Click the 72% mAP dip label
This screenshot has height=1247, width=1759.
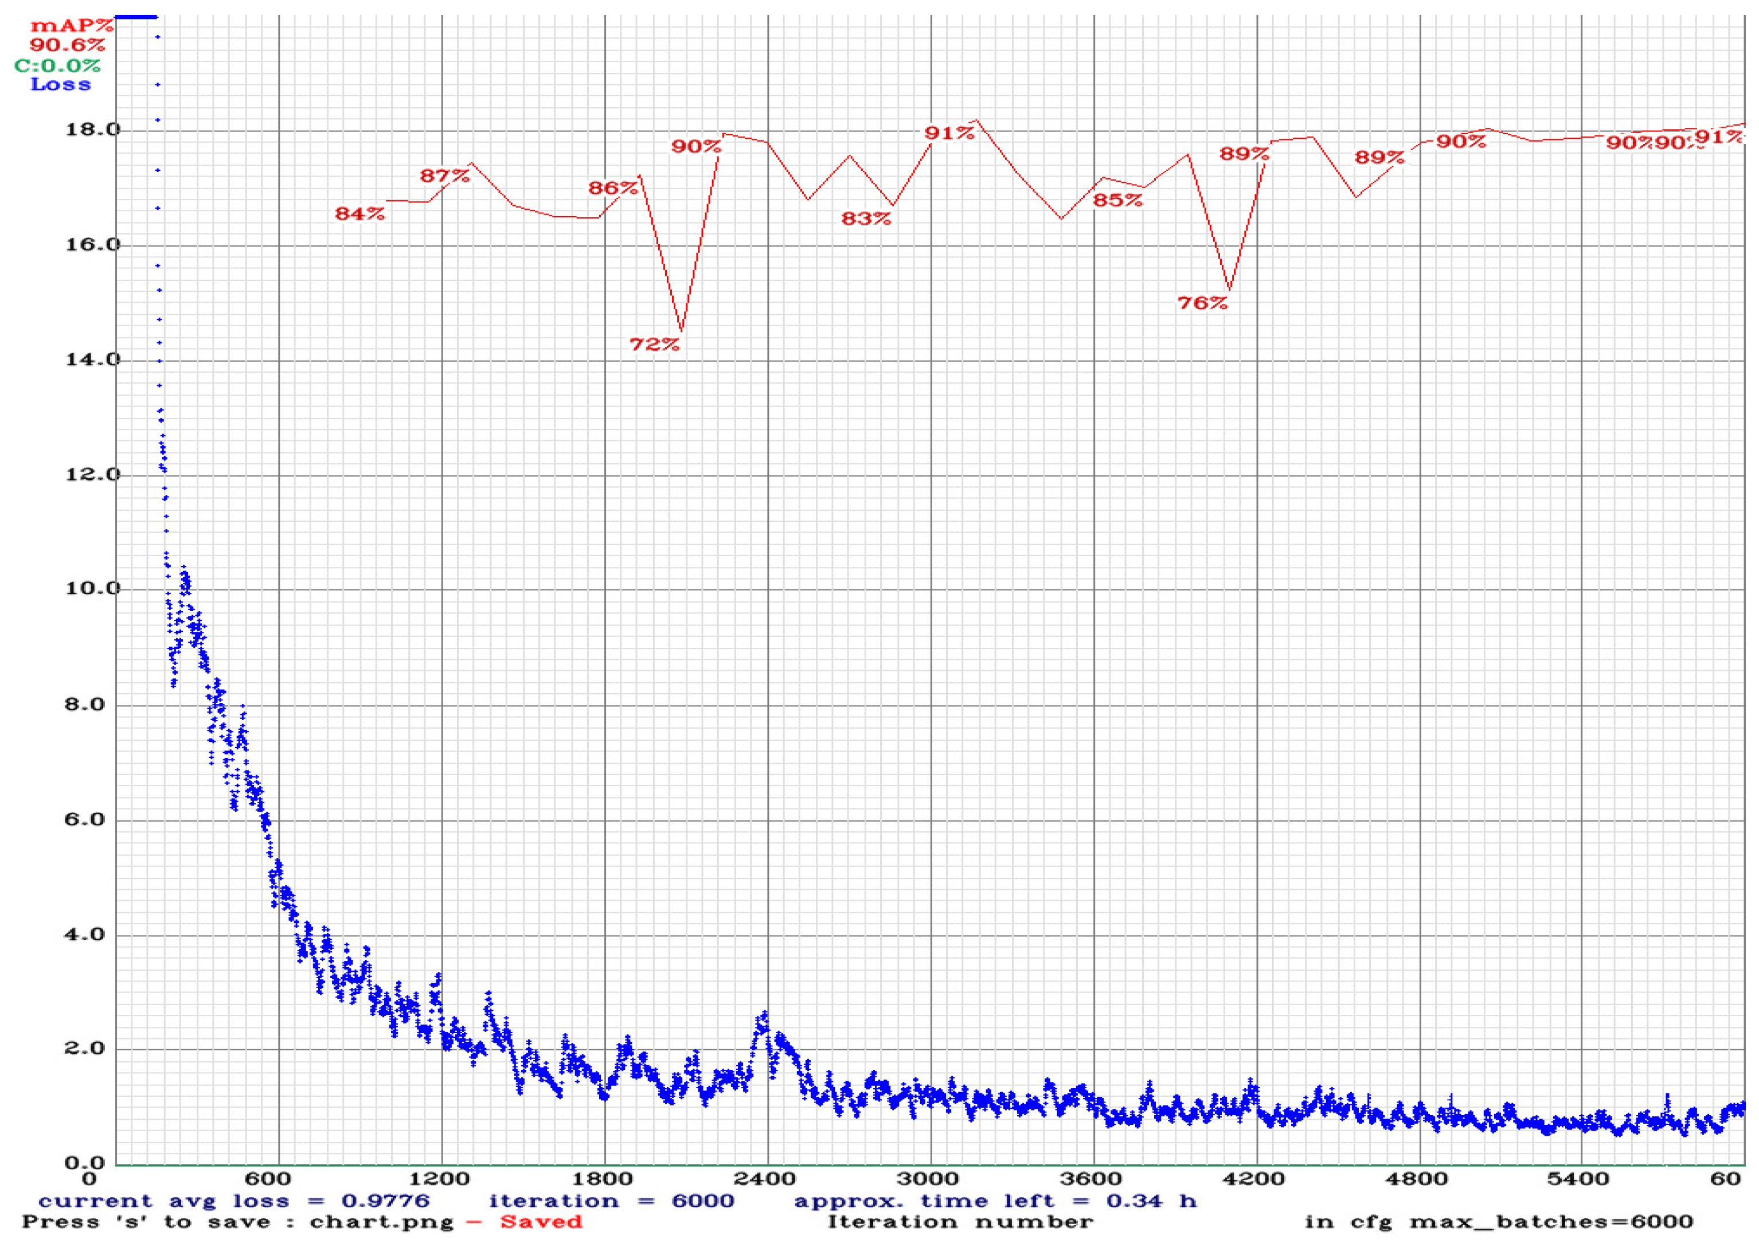click(x=654, y=344)
